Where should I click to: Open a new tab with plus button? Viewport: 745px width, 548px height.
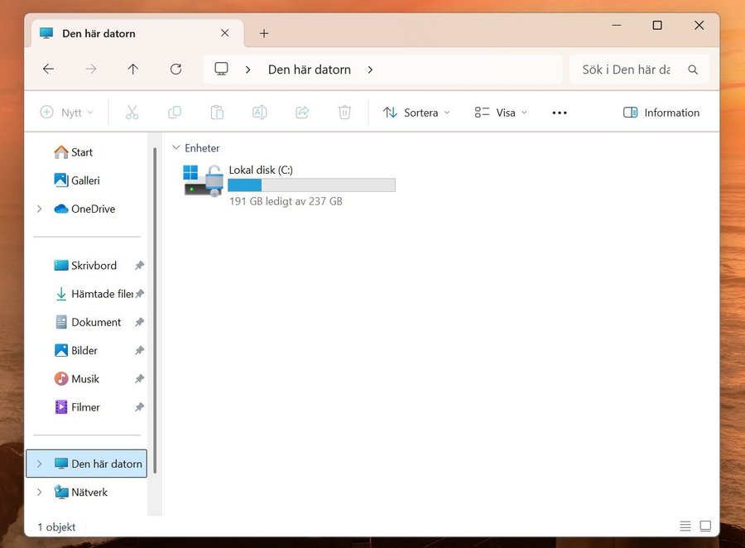pos(264,33)
